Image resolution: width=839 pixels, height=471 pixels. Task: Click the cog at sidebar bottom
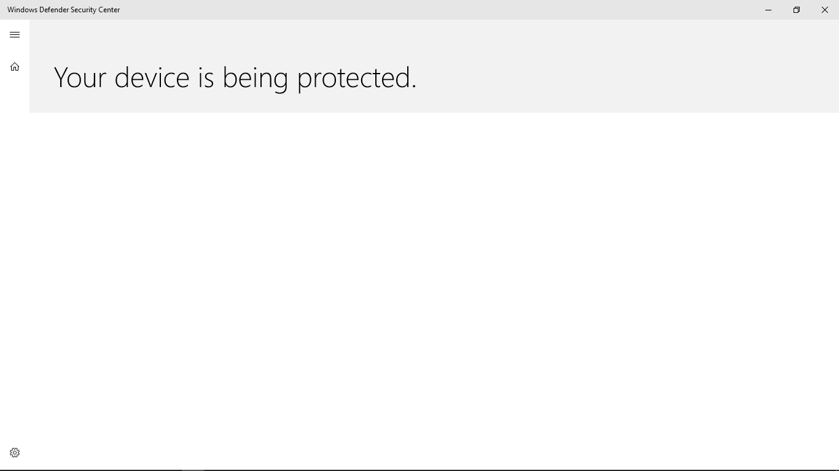coord(15,453)
